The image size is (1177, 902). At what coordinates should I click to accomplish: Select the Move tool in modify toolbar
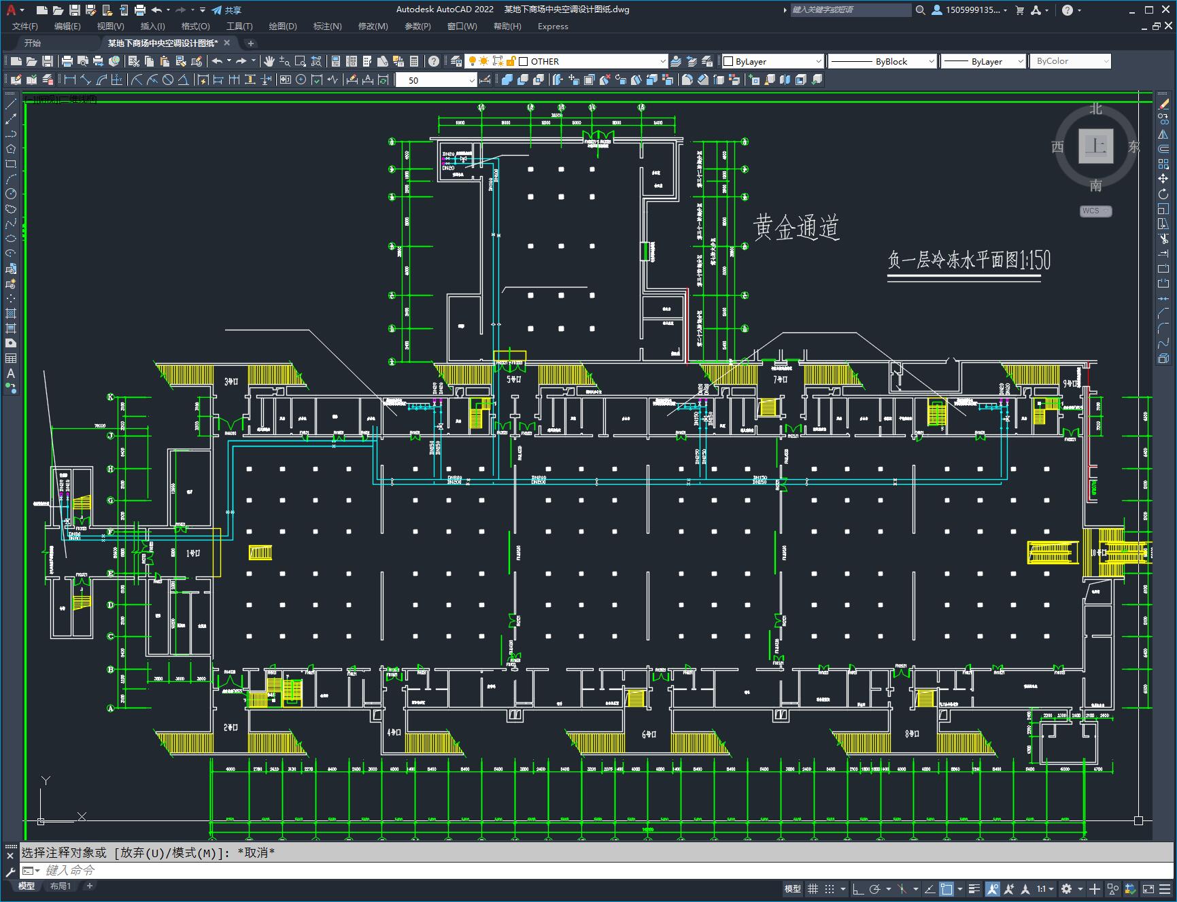[x=1163, y=179]
